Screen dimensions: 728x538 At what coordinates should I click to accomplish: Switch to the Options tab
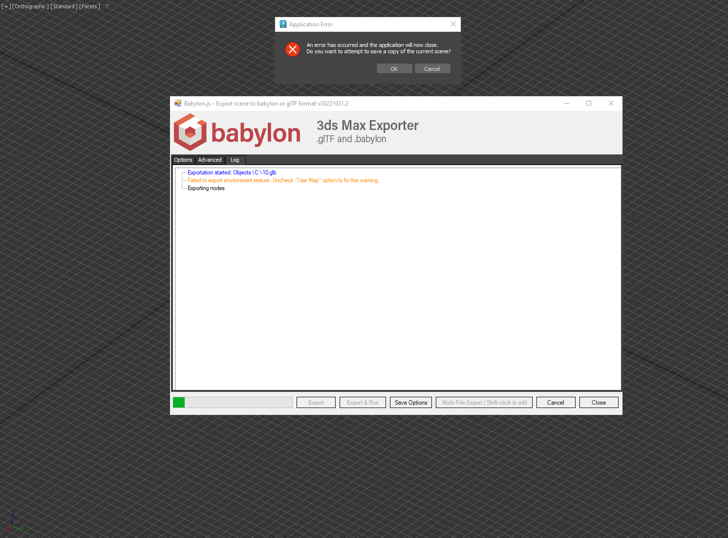point(183,160)
